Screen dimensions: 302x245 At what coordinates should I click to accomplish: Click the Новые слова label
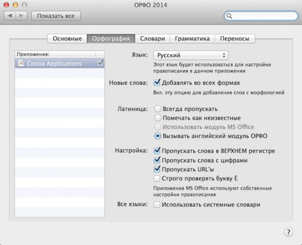pyautogui.click(x=128, y=83)
